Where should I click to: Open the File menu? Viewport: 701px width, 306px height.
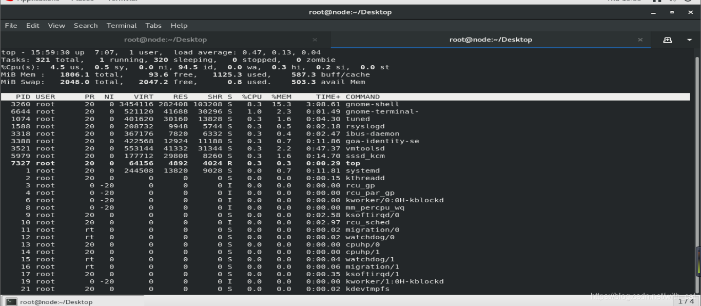tap(11, 26)
